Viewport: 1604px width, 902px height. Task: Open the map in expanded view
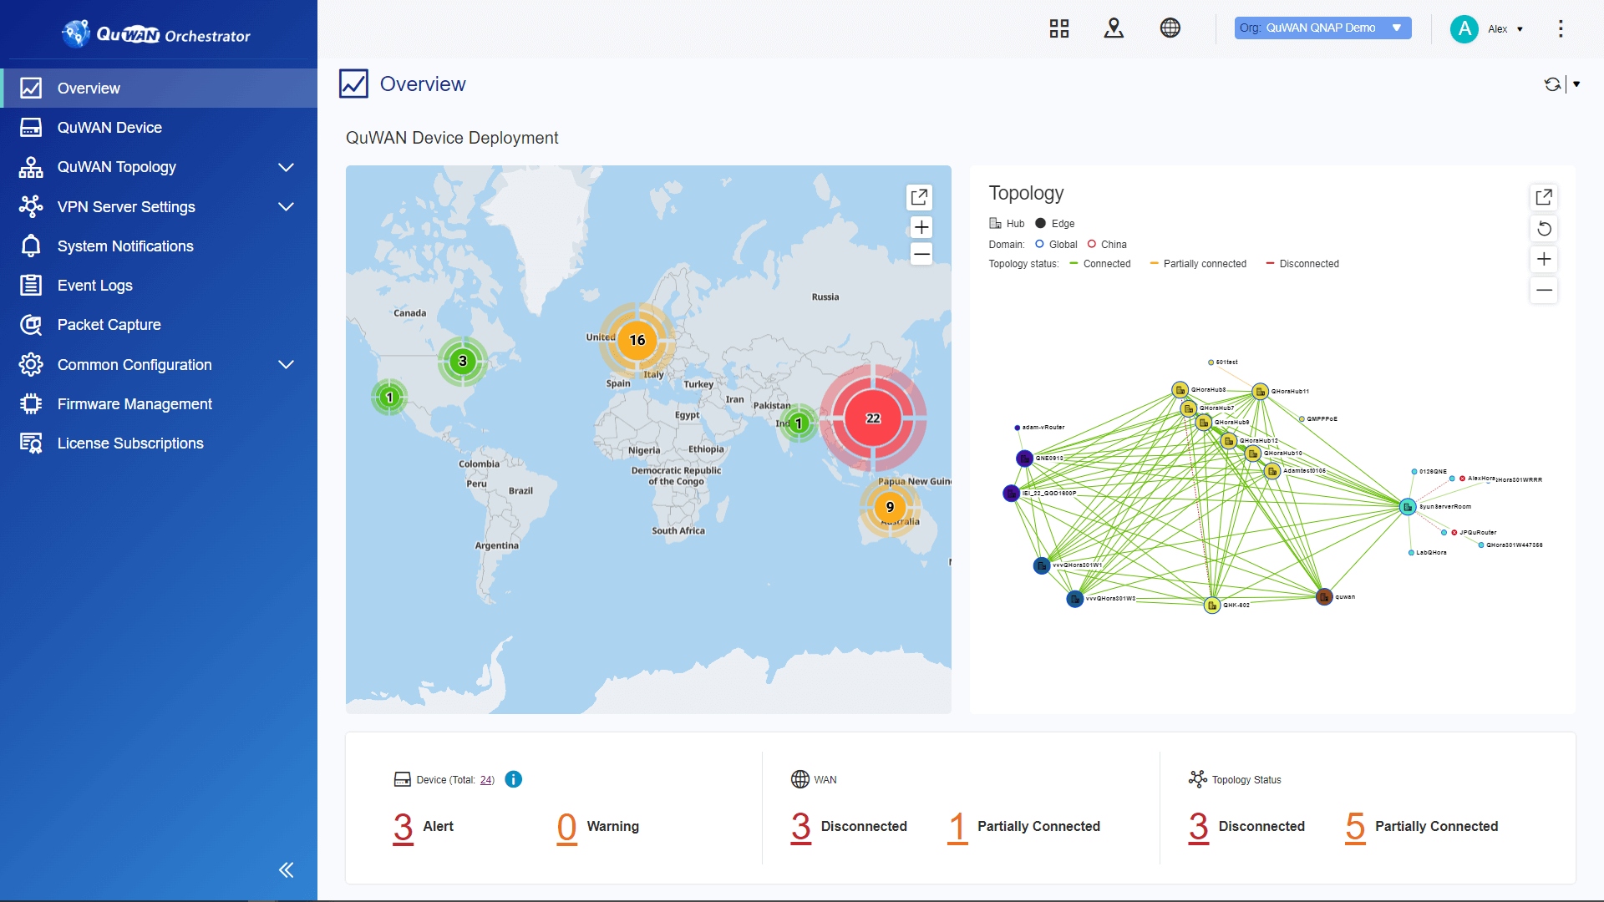[919, 197]
